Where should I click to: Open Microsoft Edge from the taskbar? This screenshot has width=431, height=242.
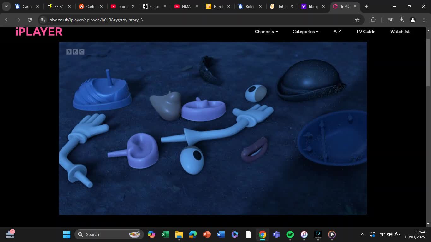[x=193, y=234]
